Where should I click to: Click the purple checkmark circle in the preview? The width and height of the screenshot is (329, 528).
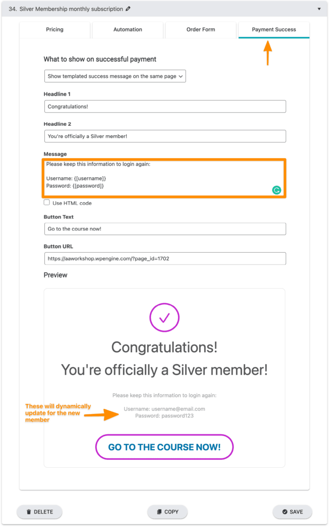coord(164,318)
